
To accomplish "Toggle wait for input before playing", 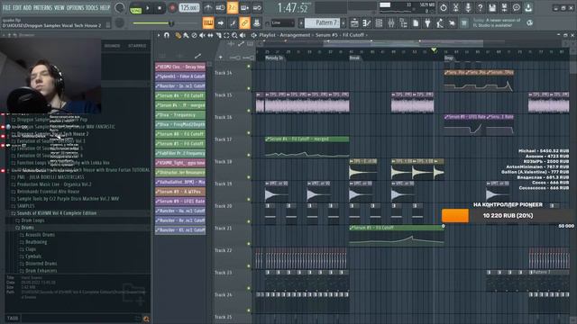I will pyautogui.click(x=220, y=7).
